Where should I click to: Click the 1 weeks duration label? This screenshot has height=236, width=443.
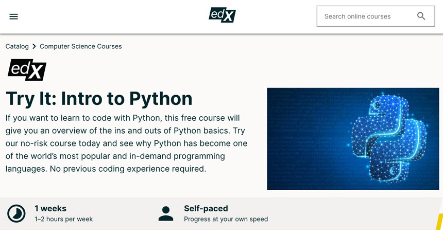pos(50,208)
